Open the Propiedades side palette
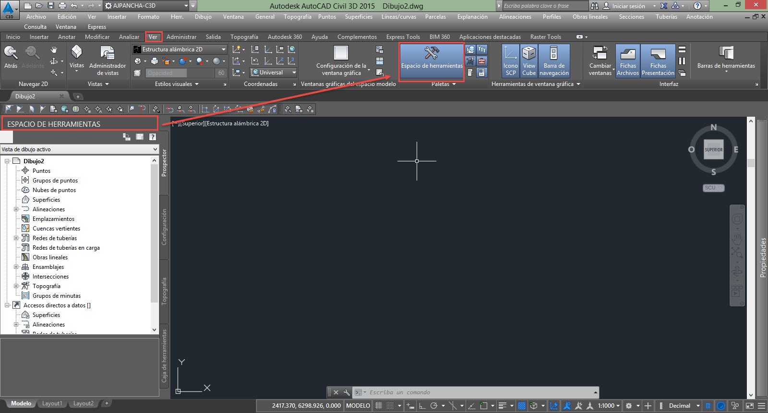 click(x=762, y=257)
